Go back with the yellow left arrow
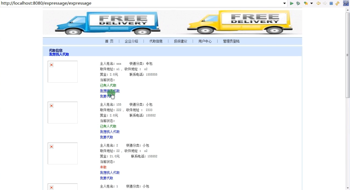Image resolution: width=350 pixels, height=190 pixels. click(318, 3)
